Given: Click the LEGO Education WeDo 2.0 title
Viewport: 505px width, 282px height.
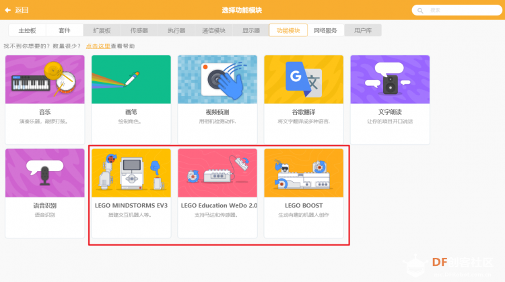Looking at the screenshot, I should [x=219, y=205].
